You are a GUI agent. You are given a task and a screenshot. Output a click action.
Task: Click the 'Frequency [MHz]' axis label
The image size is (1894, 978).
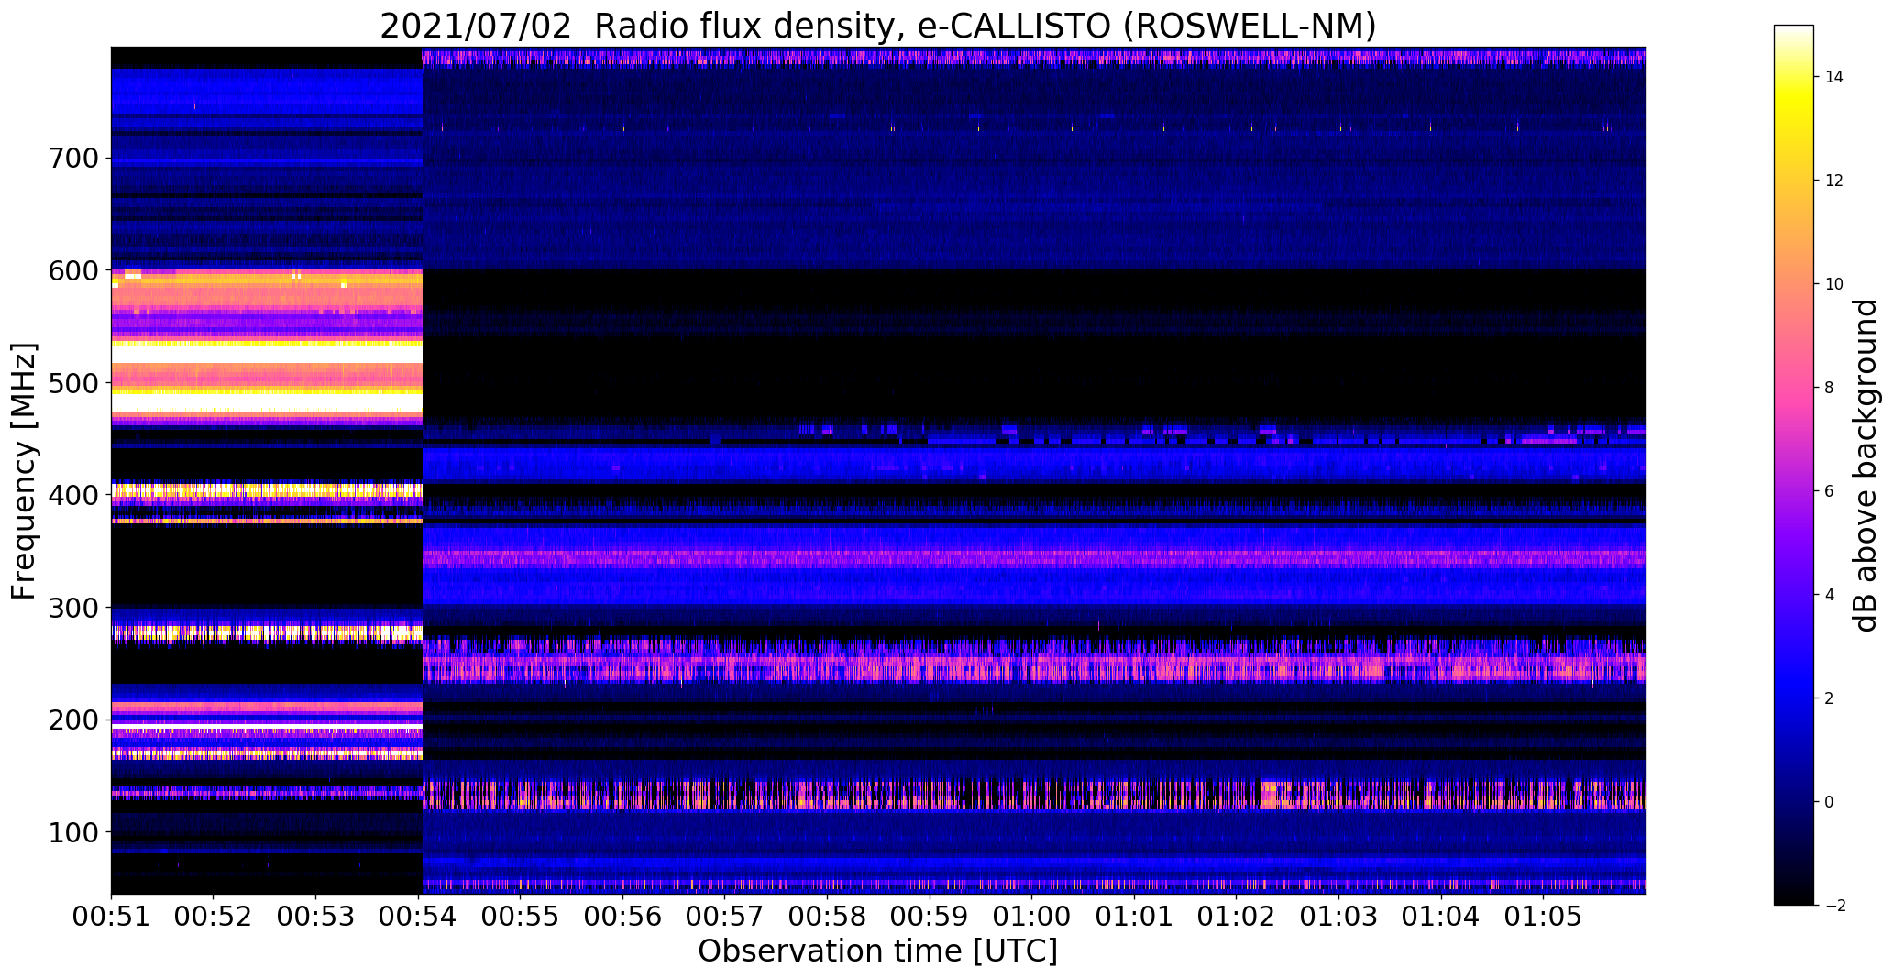click(x=24, y=471)
